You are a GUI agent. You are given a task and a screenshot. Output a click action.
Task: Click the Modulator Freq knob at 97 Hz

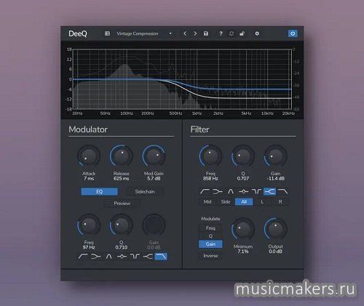(89, 225)
